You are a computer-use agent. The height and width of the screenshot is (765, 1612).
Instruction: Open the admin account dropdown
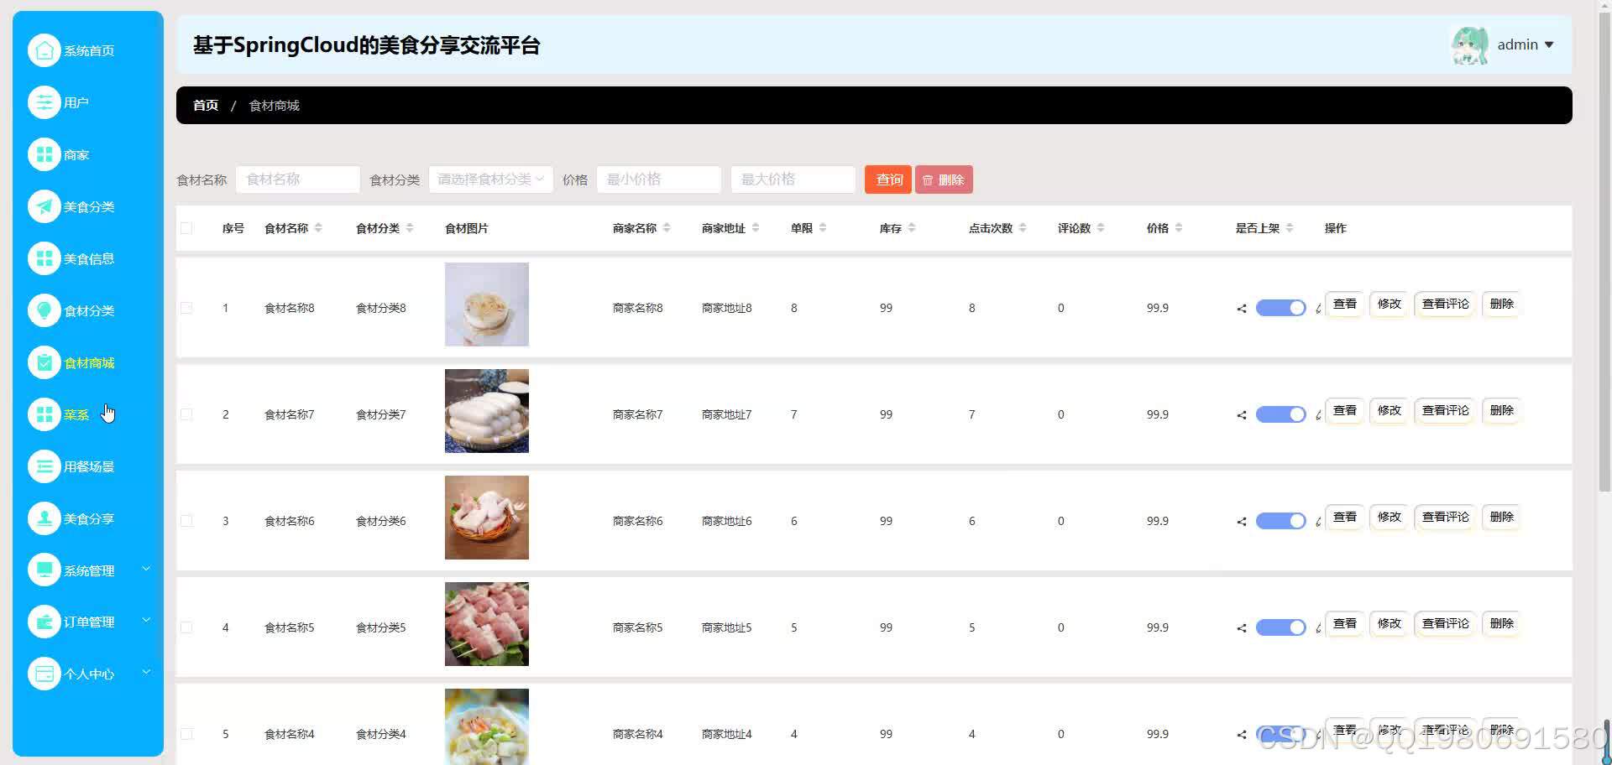pos(1525,44)
